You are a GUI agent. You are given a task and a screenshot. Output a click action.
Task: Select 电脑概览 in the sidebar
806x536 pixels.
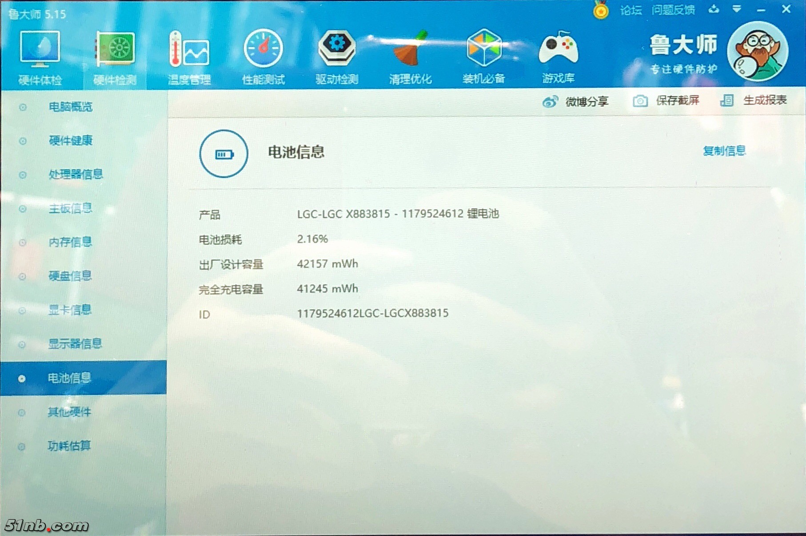tap(70, 107)
